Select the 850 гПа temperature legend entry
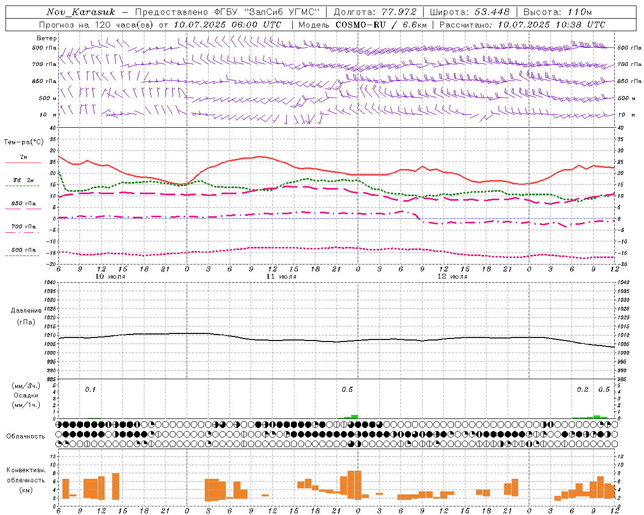 pos(24,204)
